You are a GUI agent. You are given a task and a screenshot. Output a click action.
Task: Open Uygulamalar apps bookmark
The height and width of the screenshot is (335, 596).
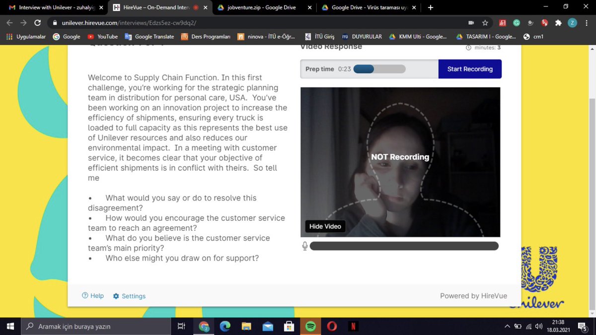pyautogui.click(x=25, y=36)
